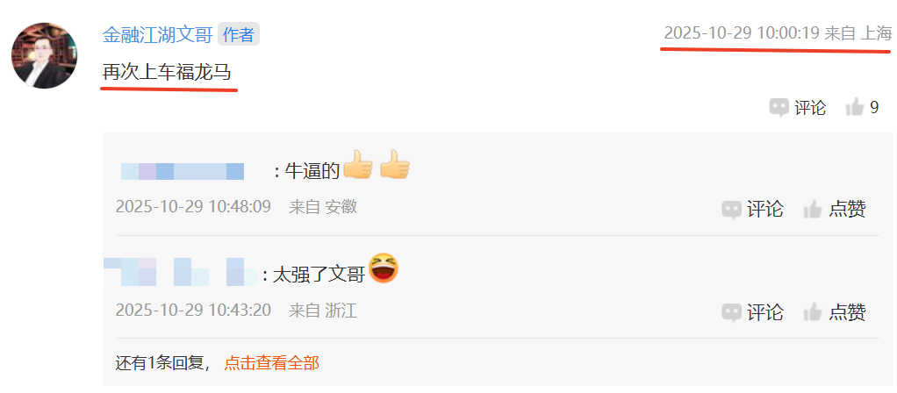Click the 作者 badge next to username
The height and width of the screenshot is (393, 897).
[239, 35]
